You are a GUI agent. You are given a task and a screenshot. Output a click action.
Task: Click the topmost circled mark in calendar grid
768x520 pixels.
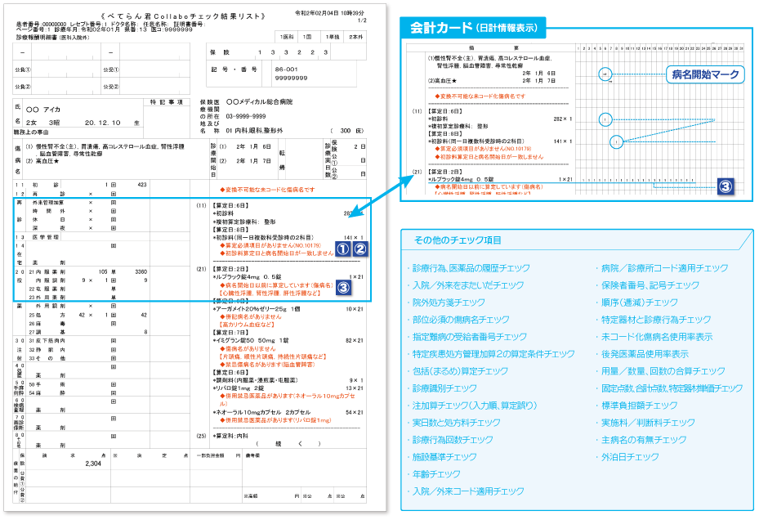(605, 74)
